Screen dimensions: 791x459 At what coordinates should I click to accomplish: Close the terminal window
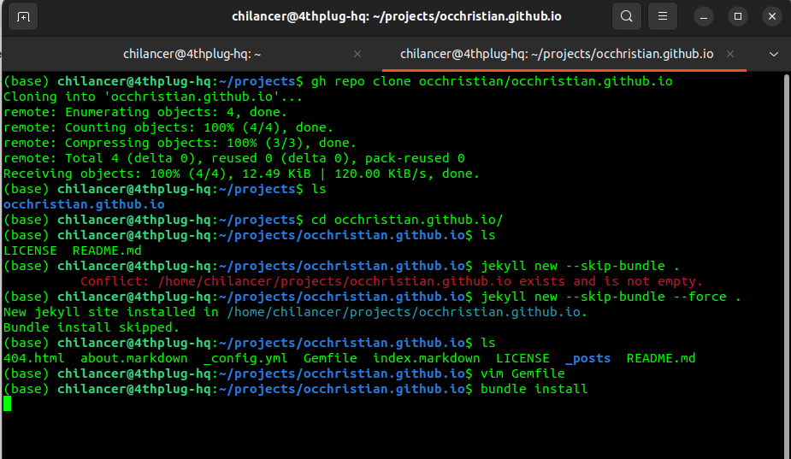pos(772,16)
